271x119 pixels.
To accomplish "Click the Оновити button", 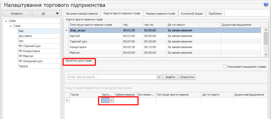I will (17, 14).
